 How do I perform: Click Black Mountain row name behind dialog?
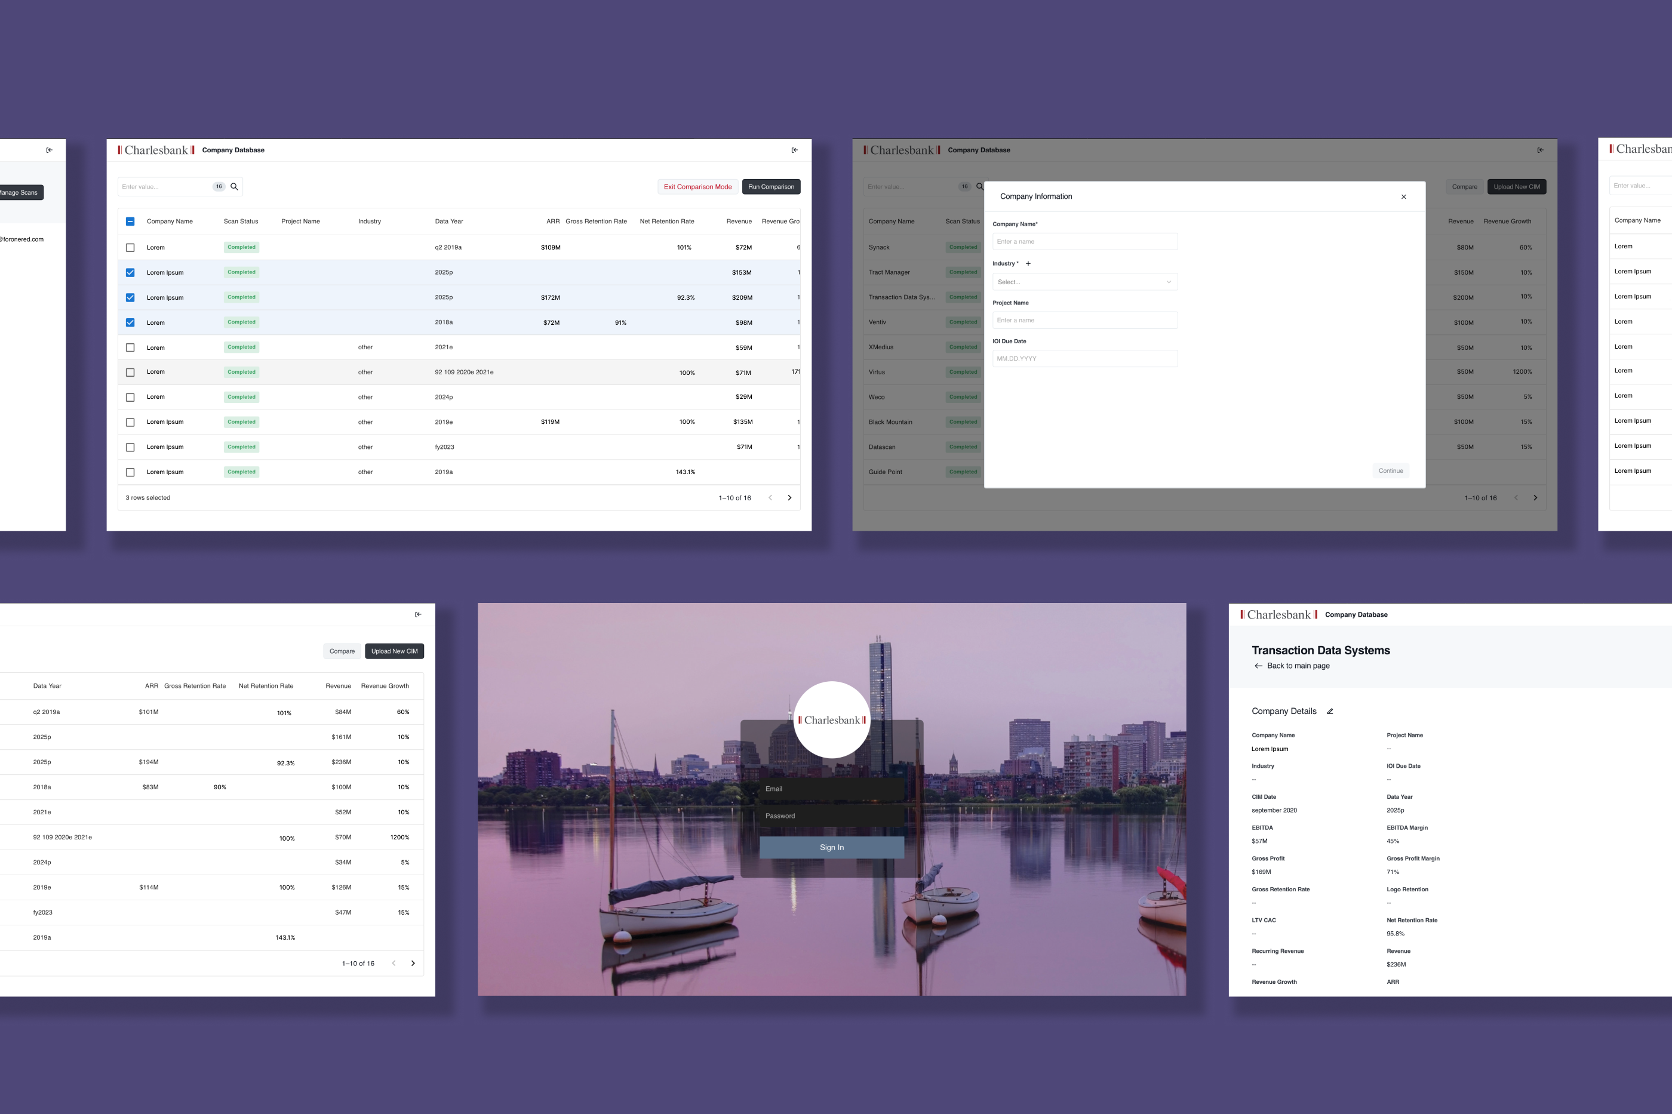890,422
